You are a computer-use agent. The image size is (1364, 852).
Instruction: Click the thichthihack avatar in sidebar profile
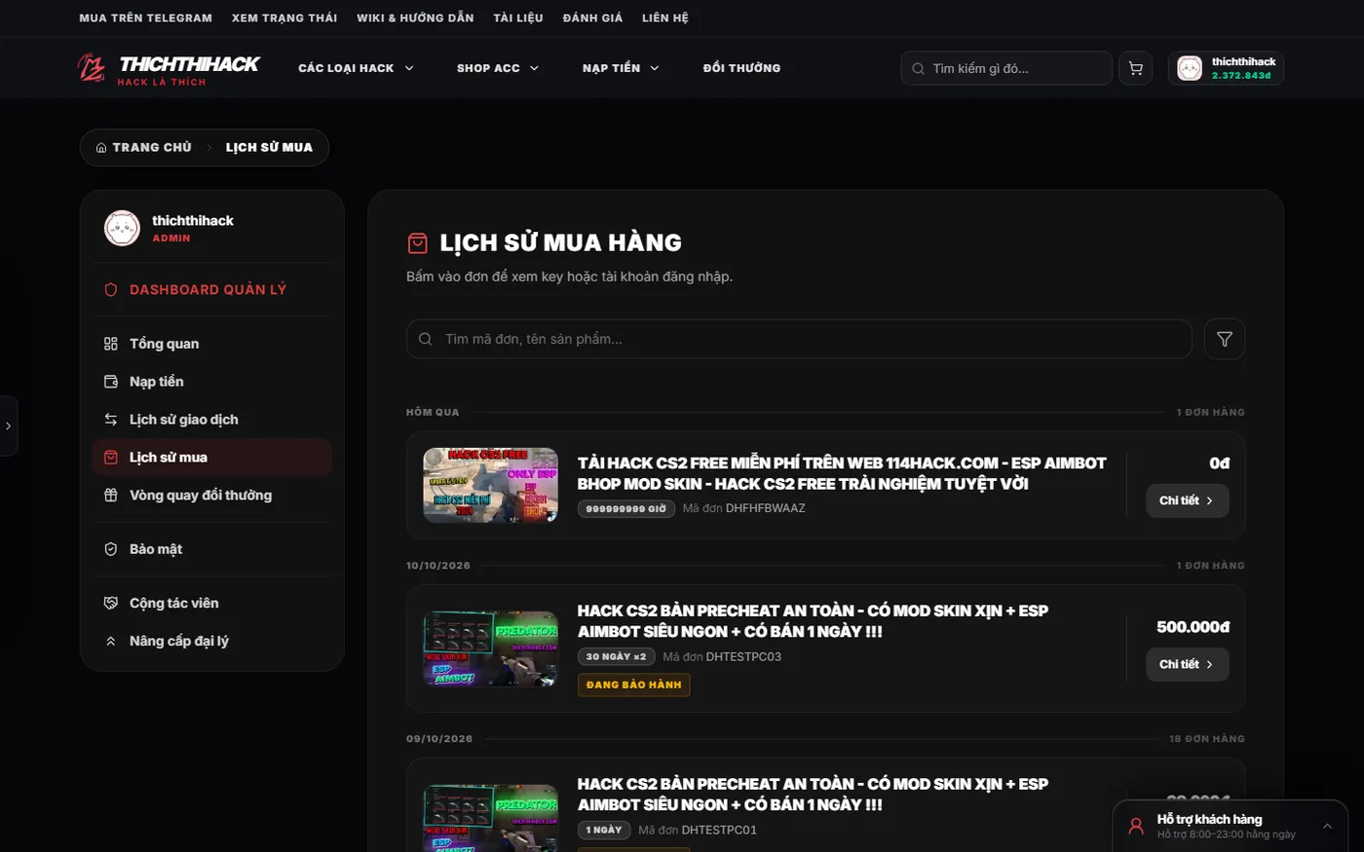pyautogui.click(x=123, y=228)
